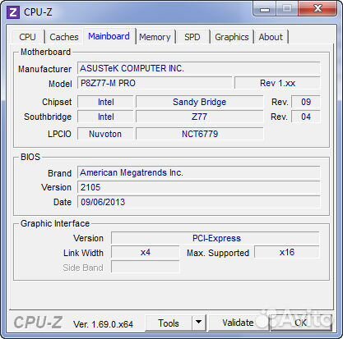Image resolution: width=343 pixels, height=339 pixels.
Task: Click the Validate button
Action: (x=238, y=323)
